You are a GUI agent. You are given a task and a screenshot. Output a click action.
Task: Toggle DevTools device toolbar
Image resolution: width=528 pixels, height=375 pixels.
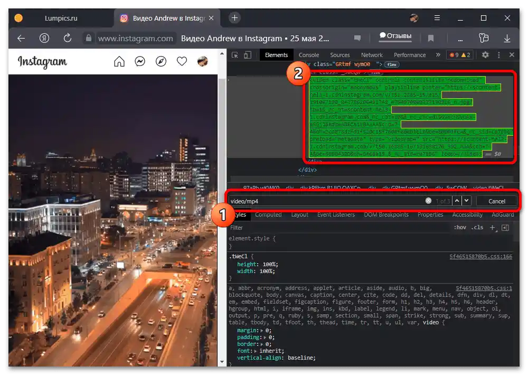click(x=248, y=55)
